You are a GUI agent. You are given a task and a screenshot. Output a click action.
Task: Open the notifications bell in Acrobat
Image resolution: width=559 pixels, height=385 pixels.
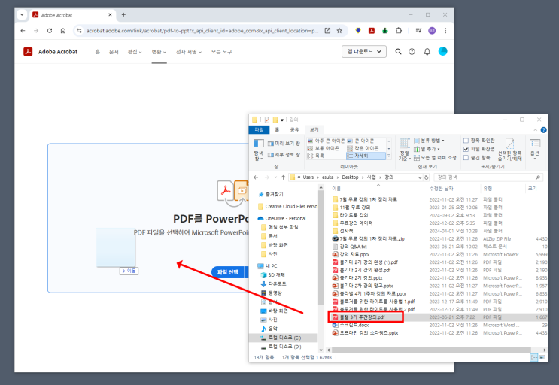pos(427,52)
